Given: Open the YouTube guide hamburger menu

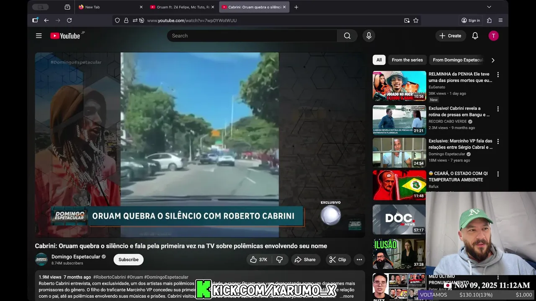Looking at the screenshot, I should tap(39, 36).
